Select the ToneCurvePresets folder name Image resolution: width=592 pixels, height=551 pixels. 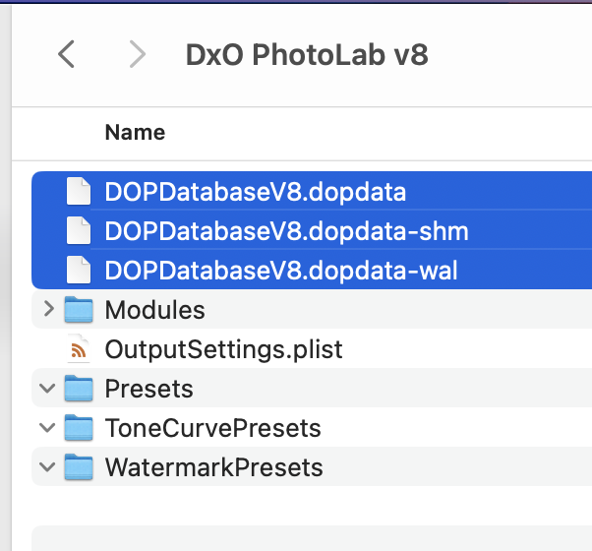[x=213, y=428]
